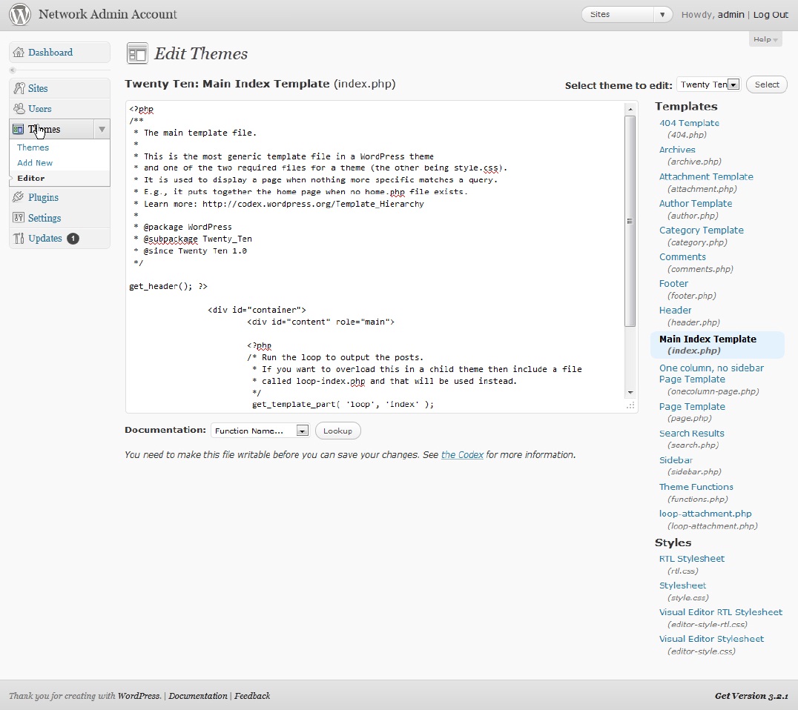Open the theme selection dropdown
The image size is (798, 710).
click(708, 84)
